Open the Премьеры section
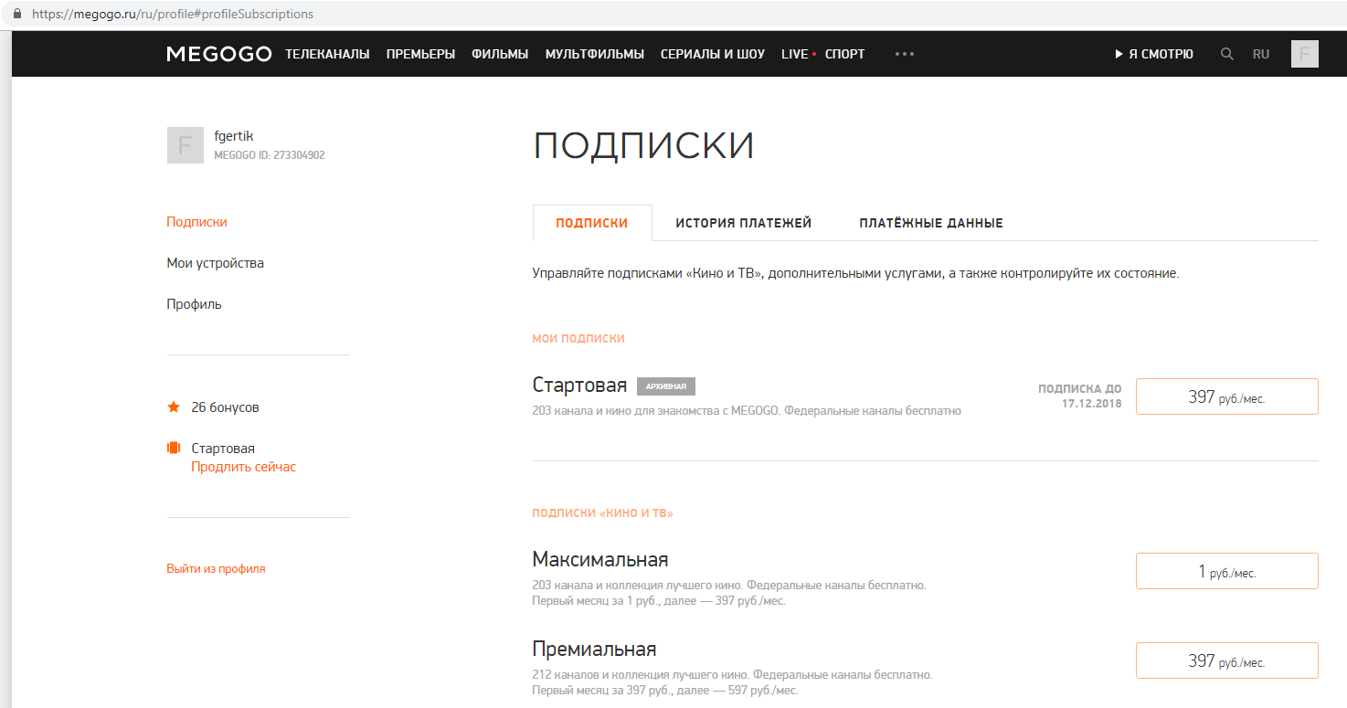 point(420,54)
